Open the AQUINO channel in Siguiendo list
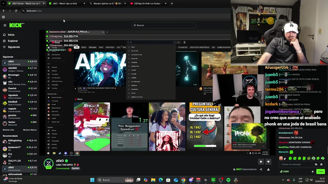 point(19,70)
